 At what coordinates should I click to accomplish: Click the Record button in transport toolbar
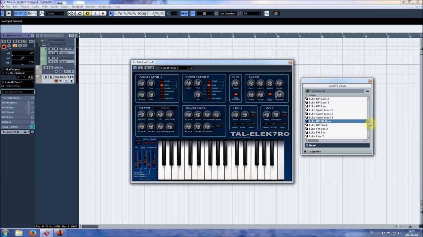pyautogui.click(x=103, y=13)
